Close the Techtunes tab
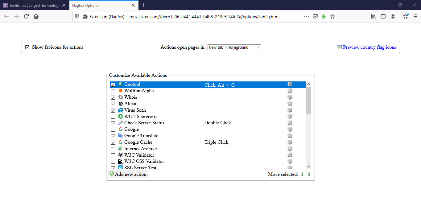 point(64,5)
